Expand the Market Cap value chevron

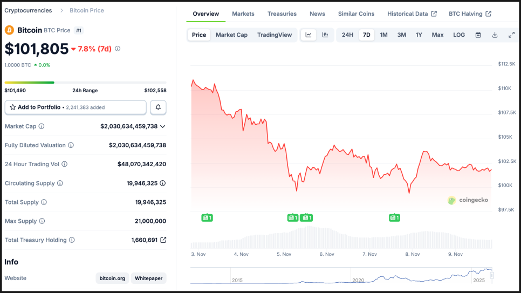click(163, 126)
